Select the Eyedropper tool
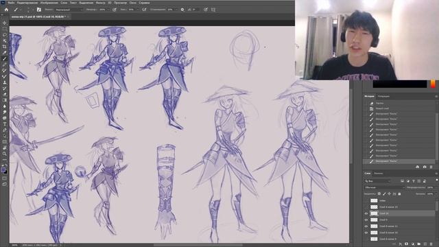Viewport: 439px width, 247px height. tap(5, 53)
